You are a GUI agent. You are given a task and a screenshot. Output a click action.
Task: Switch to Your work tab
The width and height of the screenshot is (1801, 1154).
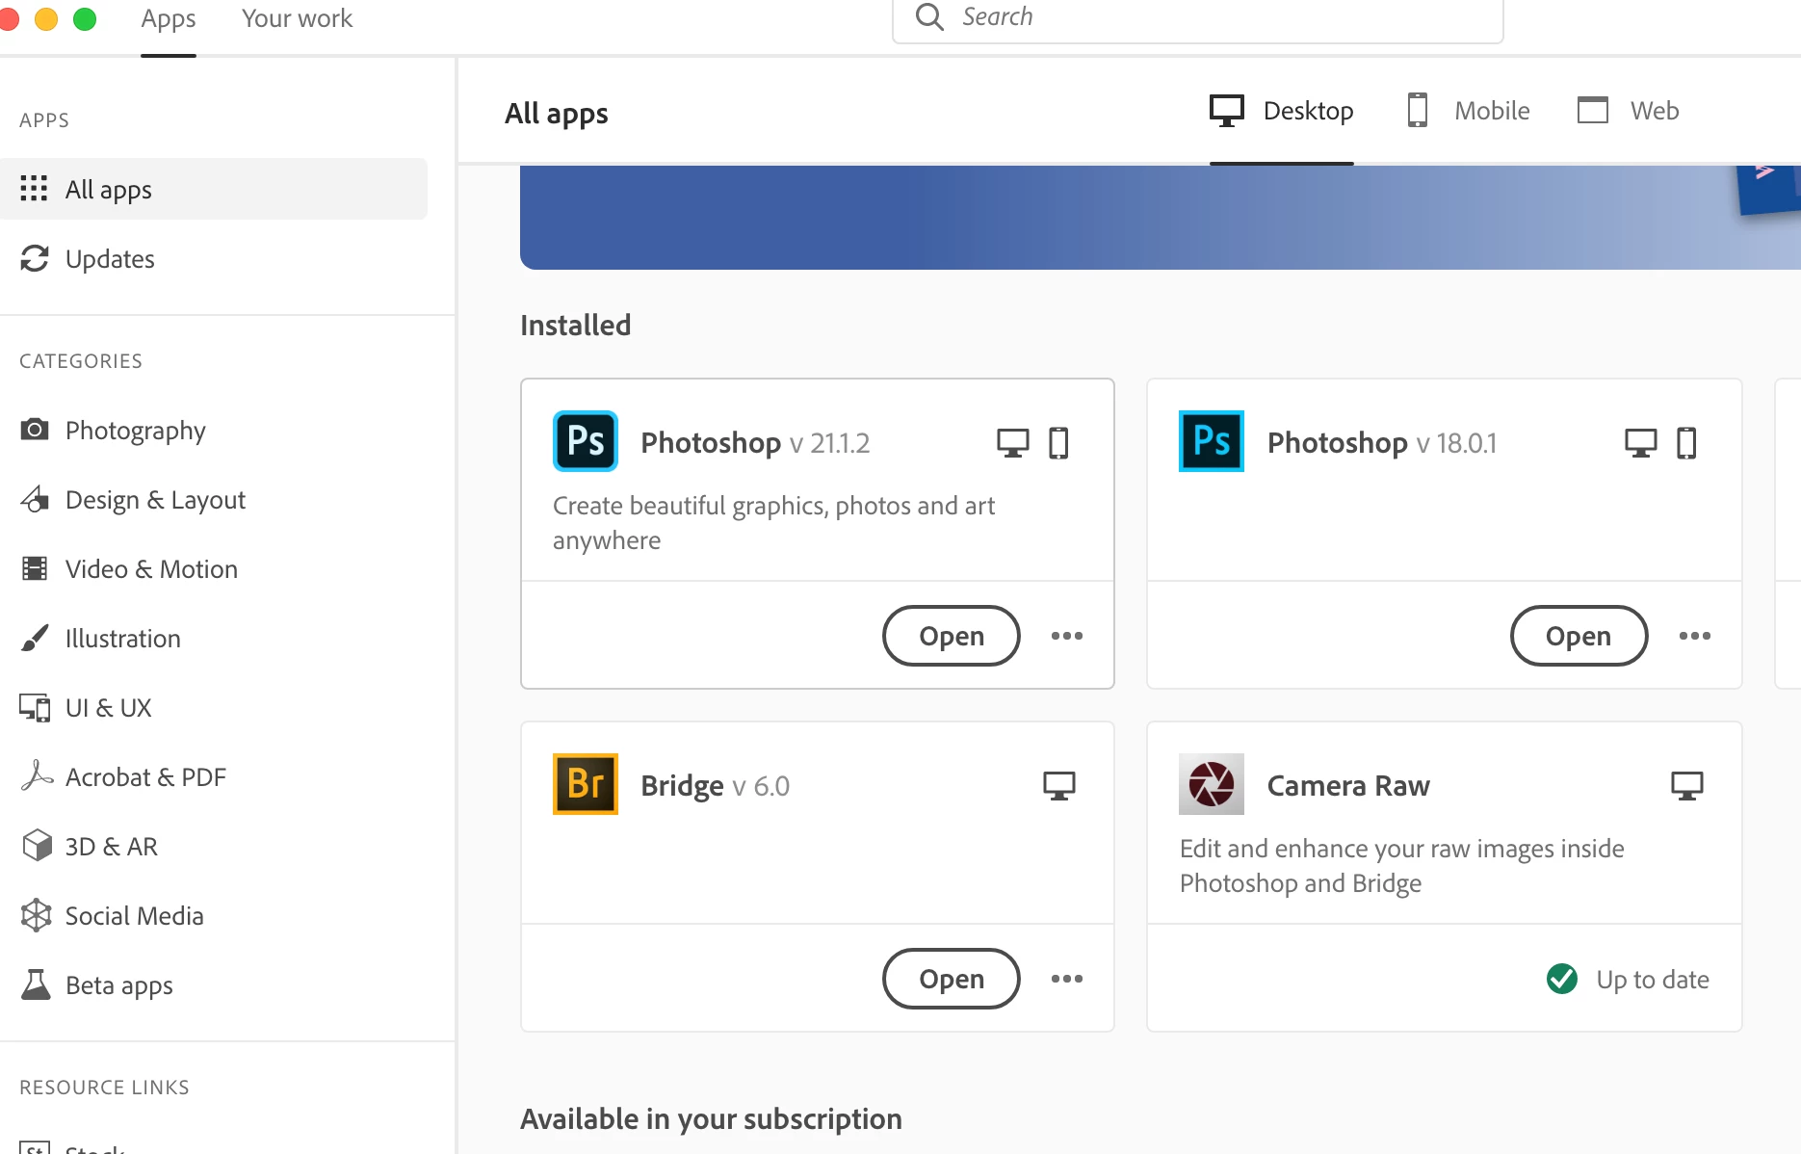[297, 18]
